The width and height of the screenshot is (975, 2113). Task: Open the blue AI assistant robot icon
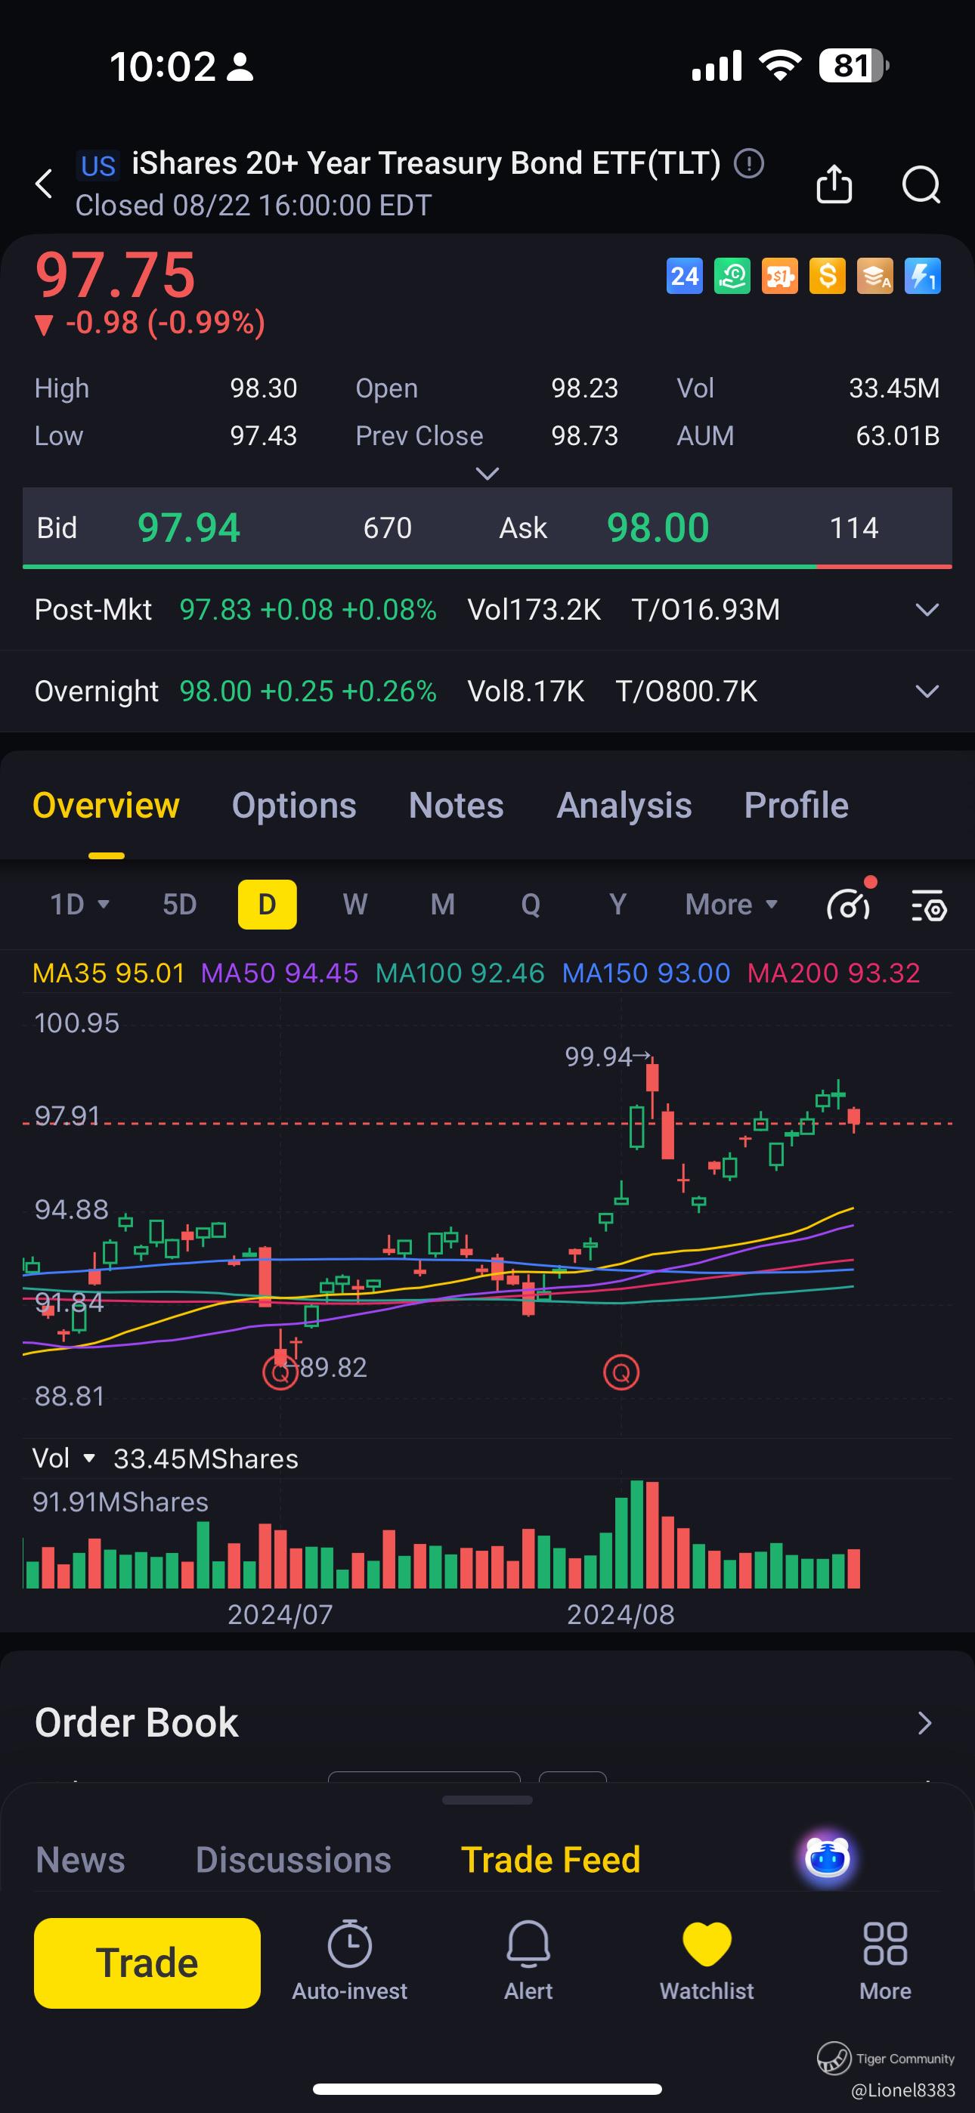(x=828, y=1859)
